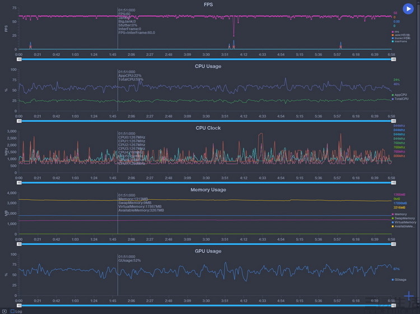Click FPS+InterFrame:60.0 tooltip line
The width and height of the screenshot is (420, 314).
137,32
